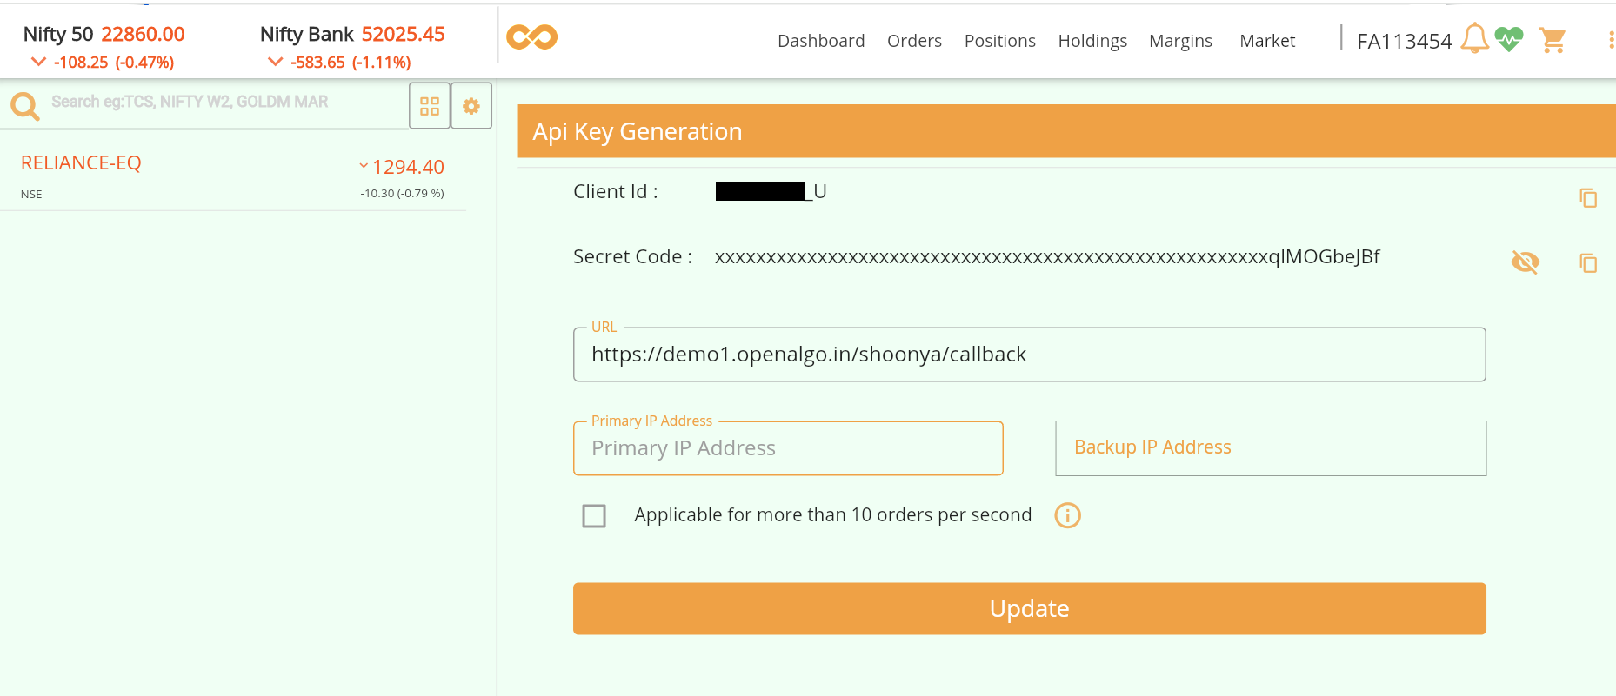Focus the Primary IP Address field
1616x696 pixels.
788,448
